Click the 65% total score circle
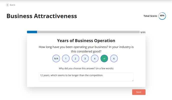The width and height of the screenshot is (172, 100). click(162, 16)
